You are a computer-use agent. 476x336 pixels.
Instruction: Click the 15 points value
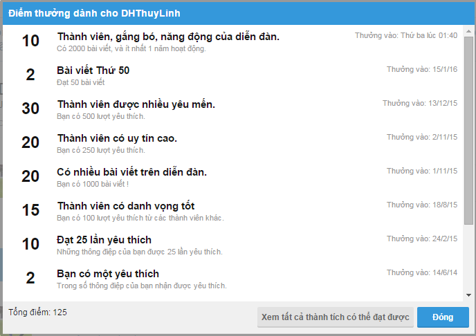pos(30,210)
